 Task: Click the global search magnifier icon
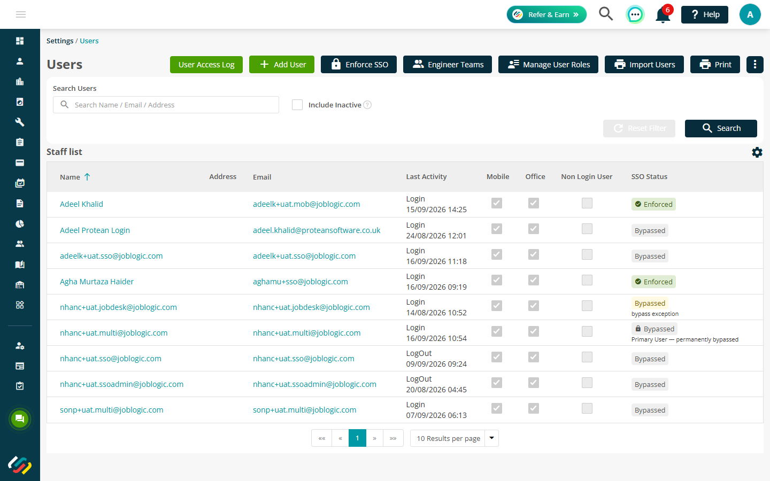click(606, 14)
